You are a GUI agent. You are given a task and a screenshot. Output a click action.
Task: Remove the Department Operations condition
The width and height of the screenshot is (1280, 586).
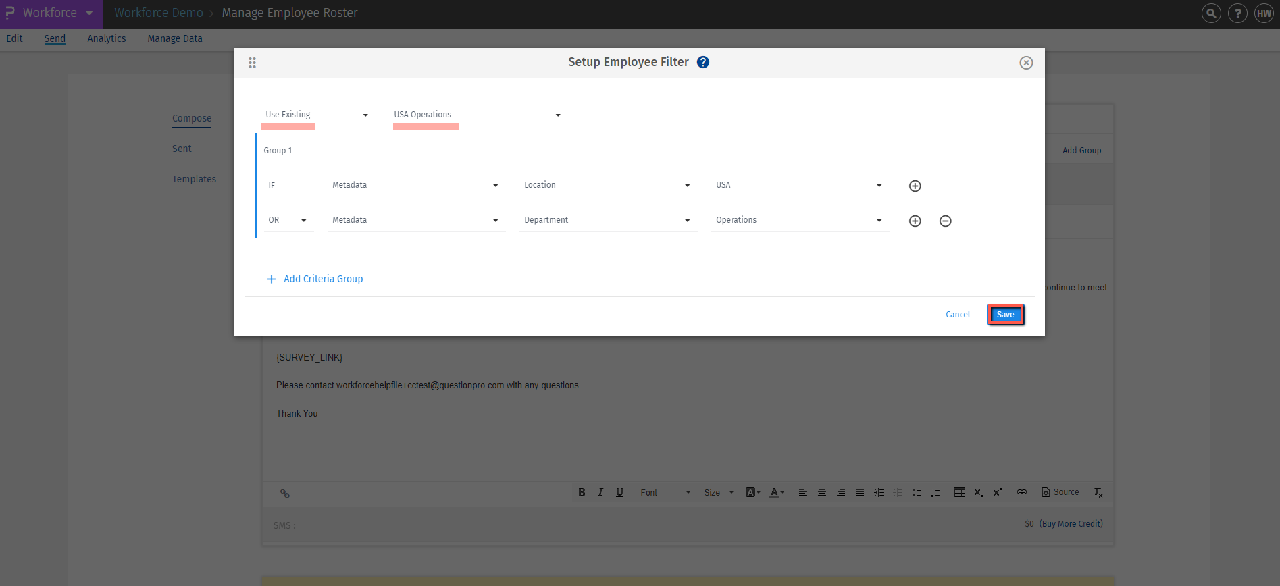[x=946, y=221]
